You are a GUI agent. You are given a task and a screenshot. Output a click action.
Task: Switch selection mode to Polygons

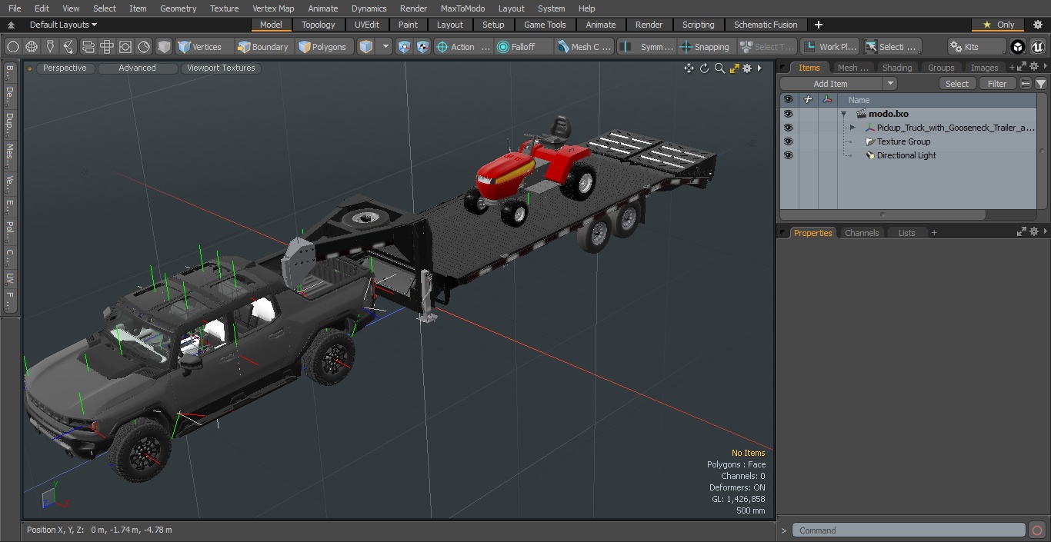coord(323,47)
